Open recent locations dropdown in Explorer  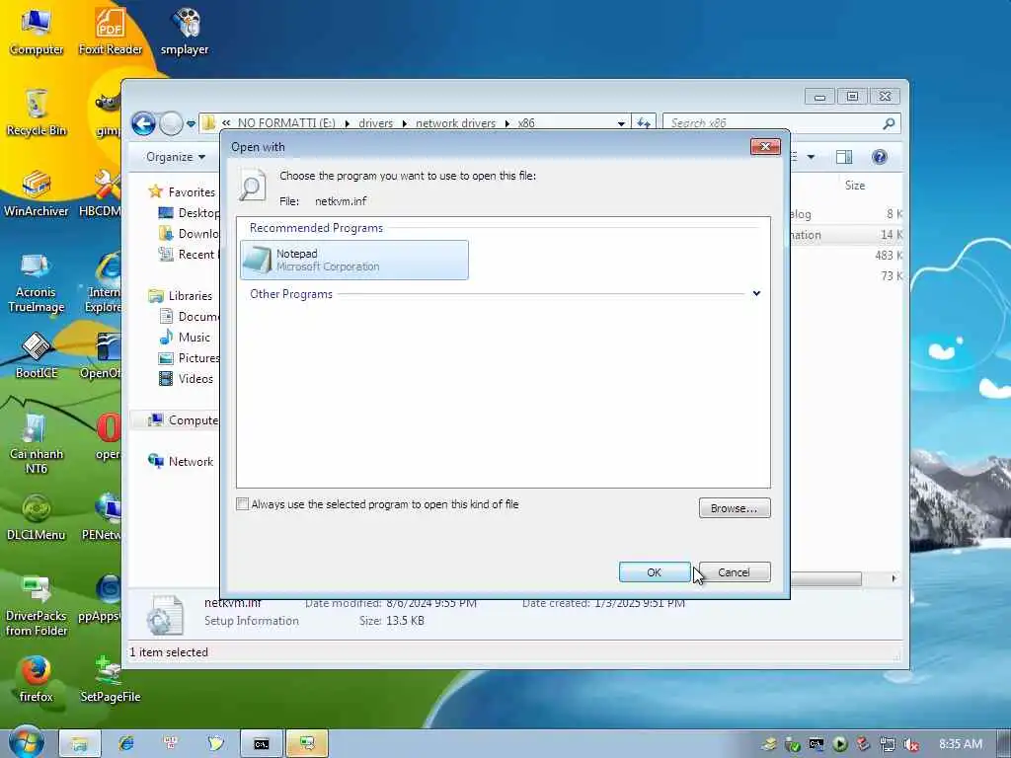[191, 123]
